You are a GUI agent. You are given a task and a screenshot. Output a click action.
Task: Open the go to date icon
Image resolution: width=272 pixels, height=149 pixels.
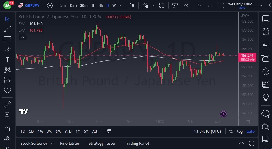click(x=109, y=131)
